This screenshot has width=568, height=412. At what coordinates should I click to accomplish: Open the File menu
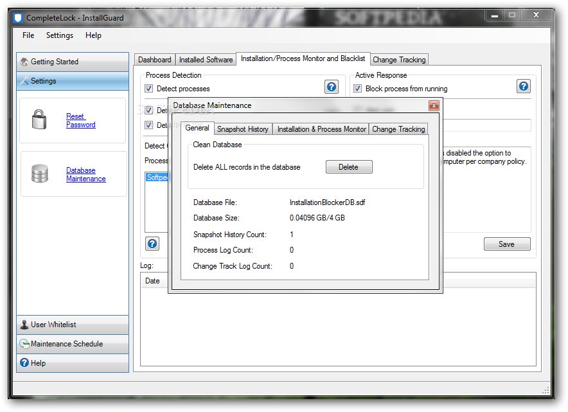28,35
